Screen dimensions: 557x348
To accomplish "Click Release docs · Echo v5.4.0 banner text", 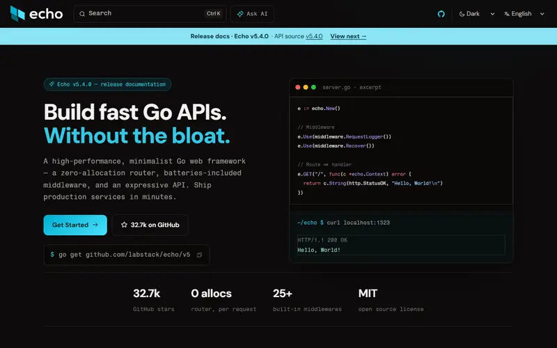I will click(230, 36).
